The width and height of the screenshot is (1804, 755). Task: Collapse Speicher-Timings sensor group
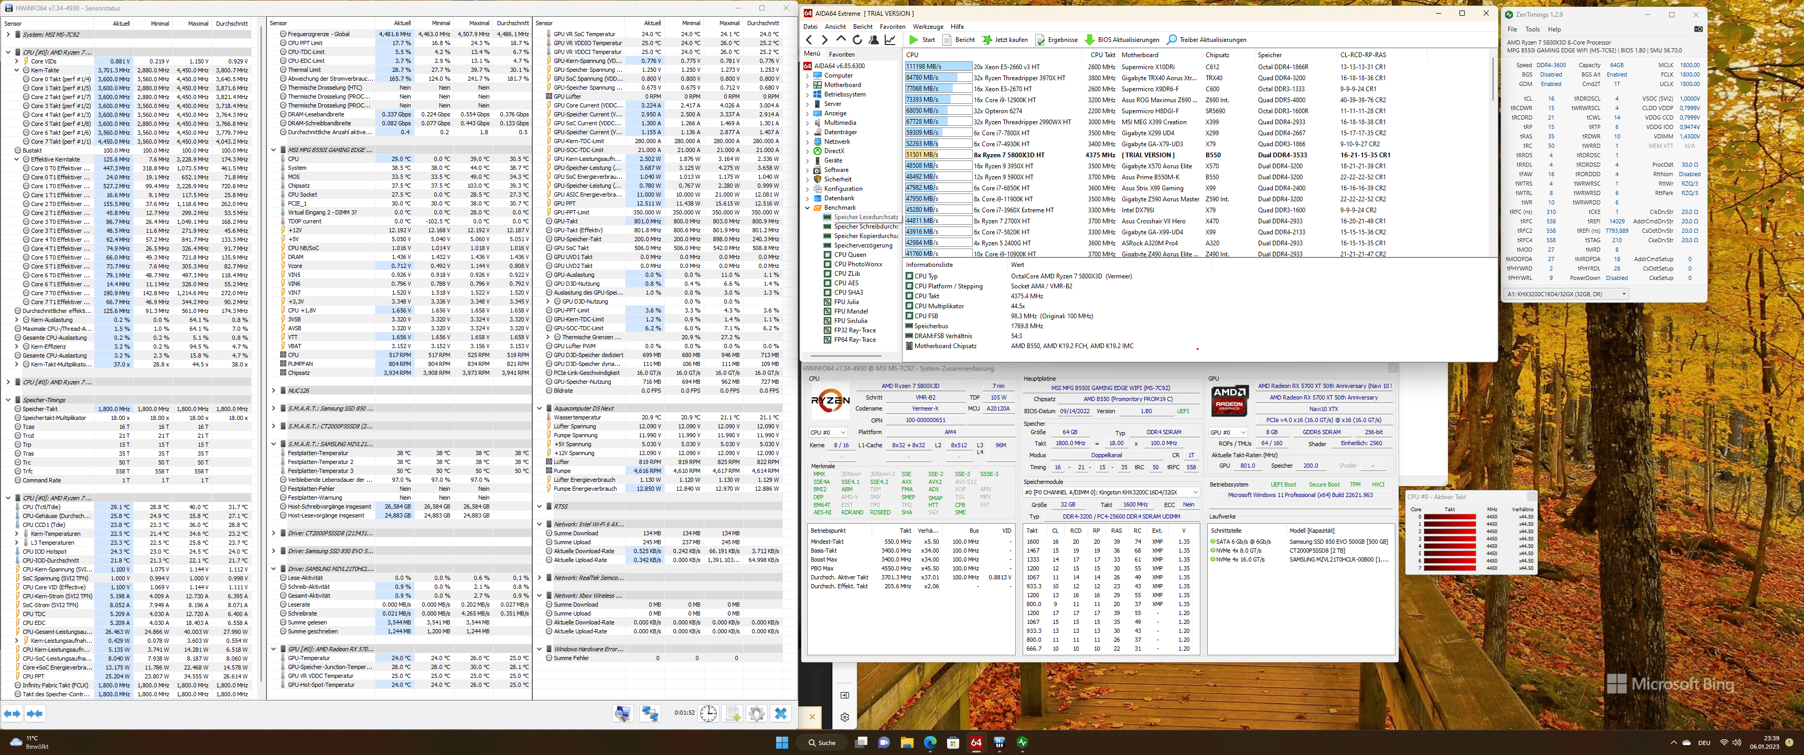coord(8,400)
